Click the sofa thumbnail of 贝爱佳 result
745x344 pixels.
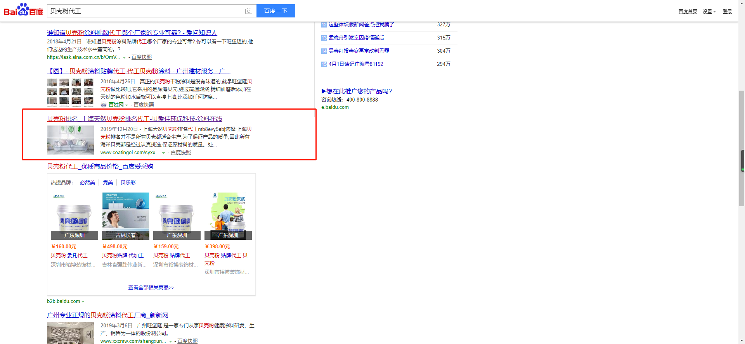coord(70,140)
